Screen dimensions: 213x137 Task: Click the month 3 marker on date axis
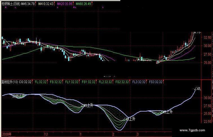137,134
